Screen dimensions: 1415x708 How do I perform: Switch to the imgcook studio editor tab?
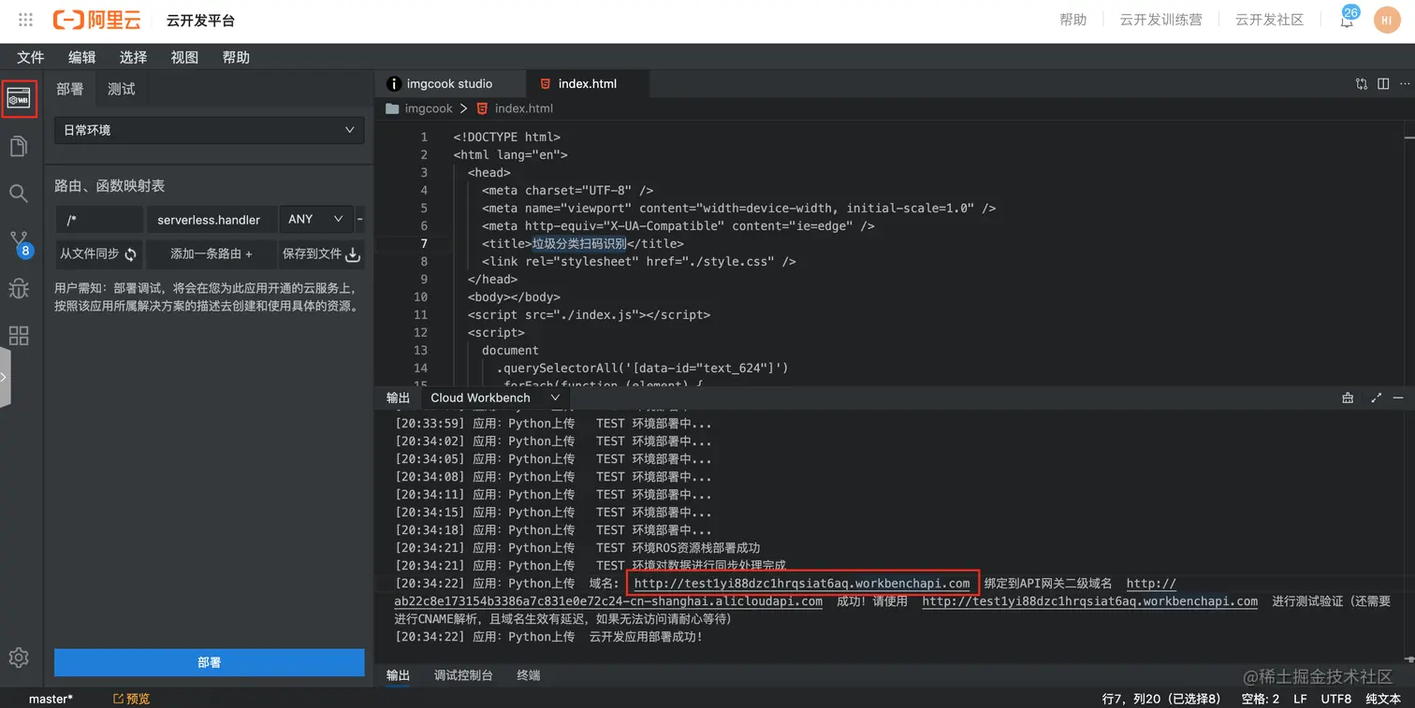(450, 83)
